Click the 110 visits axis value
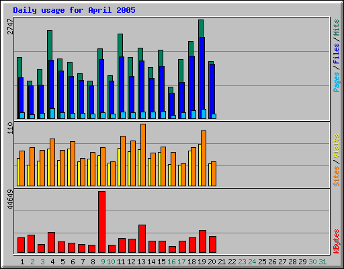This screenshot has height=269, width=344. 10,128
